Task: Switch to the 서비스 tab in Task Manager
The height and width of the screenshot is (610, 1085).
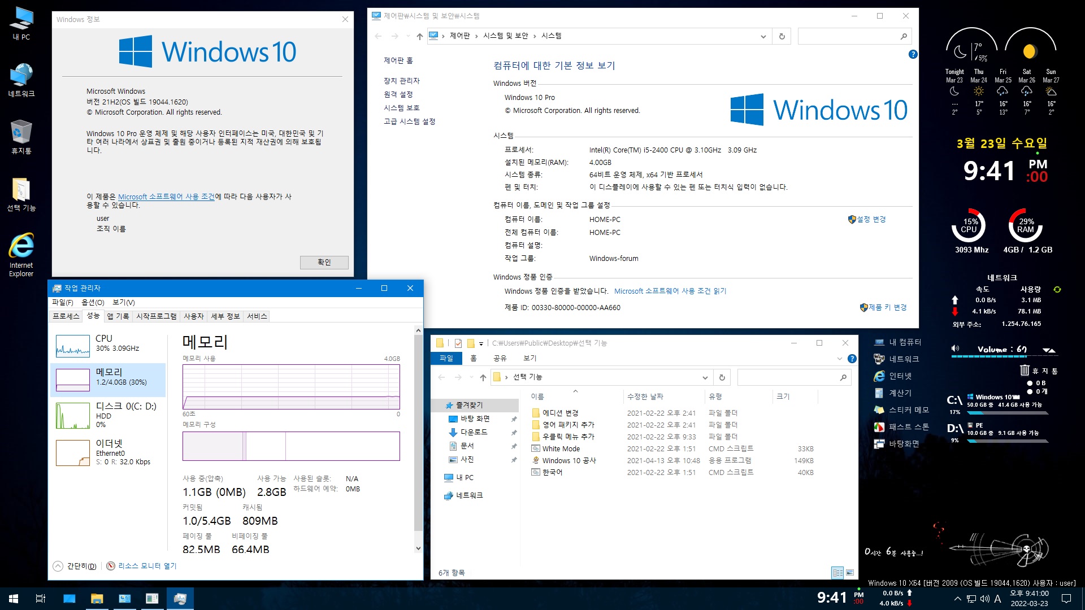Action: pos(257,316)
